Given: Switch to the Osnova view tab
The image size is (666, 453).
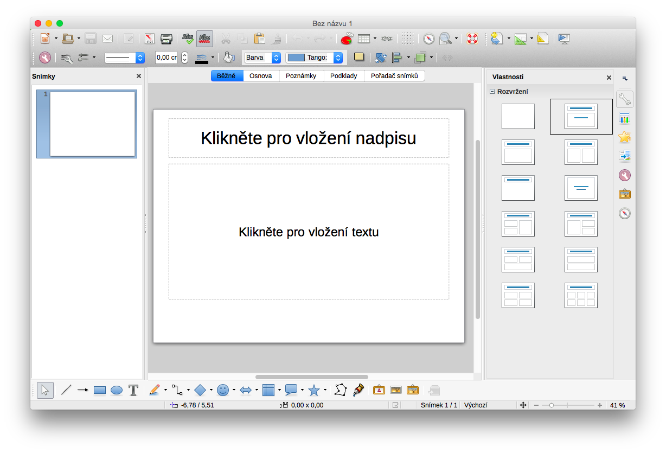Looking at the screenshot, I should tap(260, 76).
